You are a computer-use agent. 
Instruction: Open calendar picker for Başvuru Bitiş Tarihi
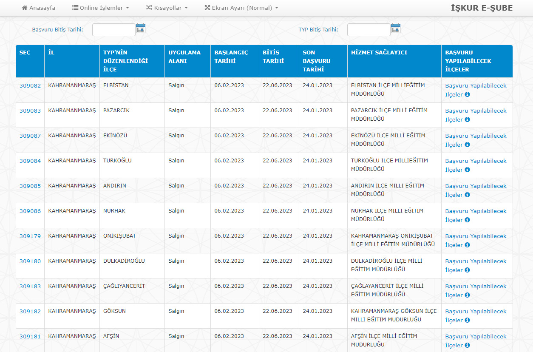[x=141, y=29]
